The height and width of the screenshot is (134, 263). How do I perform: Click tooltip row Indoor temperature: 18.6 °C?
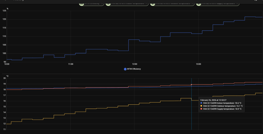tap(221, 103)
